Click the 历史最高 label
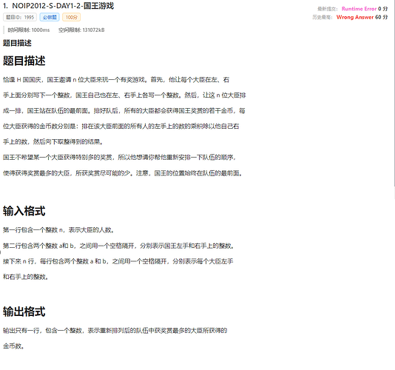Image resolution: width=395 pixels, height=370 pixels. pos(323,18)
